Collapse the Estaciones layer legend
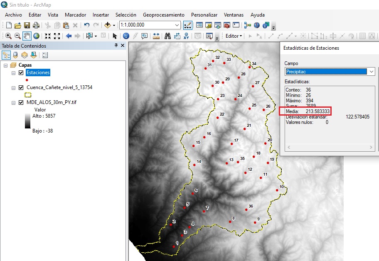Image resolution: width=379 pixels, height=261 pixels. [x=14, y=73]
